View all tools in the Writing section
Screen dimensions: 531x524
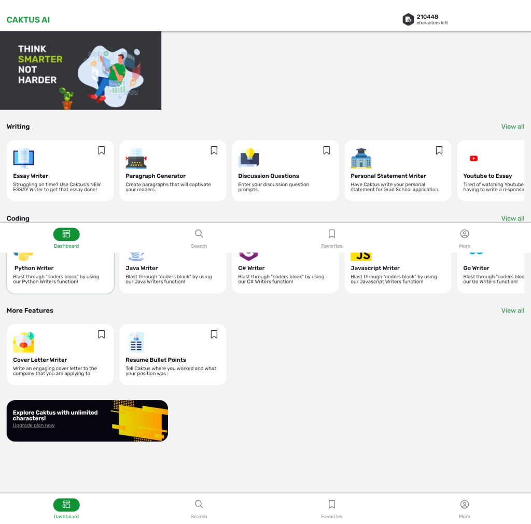pos(513,126)
